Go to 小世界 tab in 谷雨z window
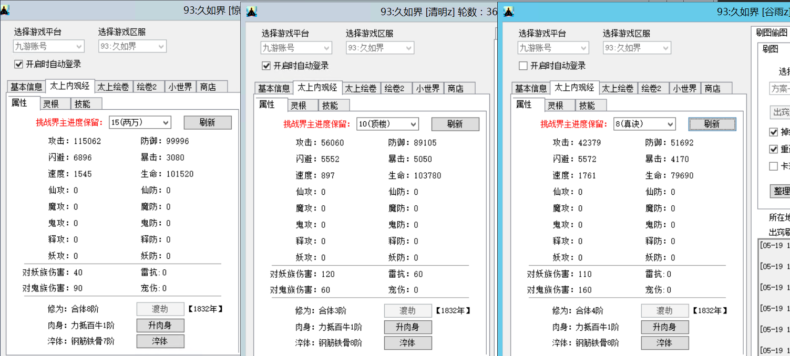 coord(684,88)
